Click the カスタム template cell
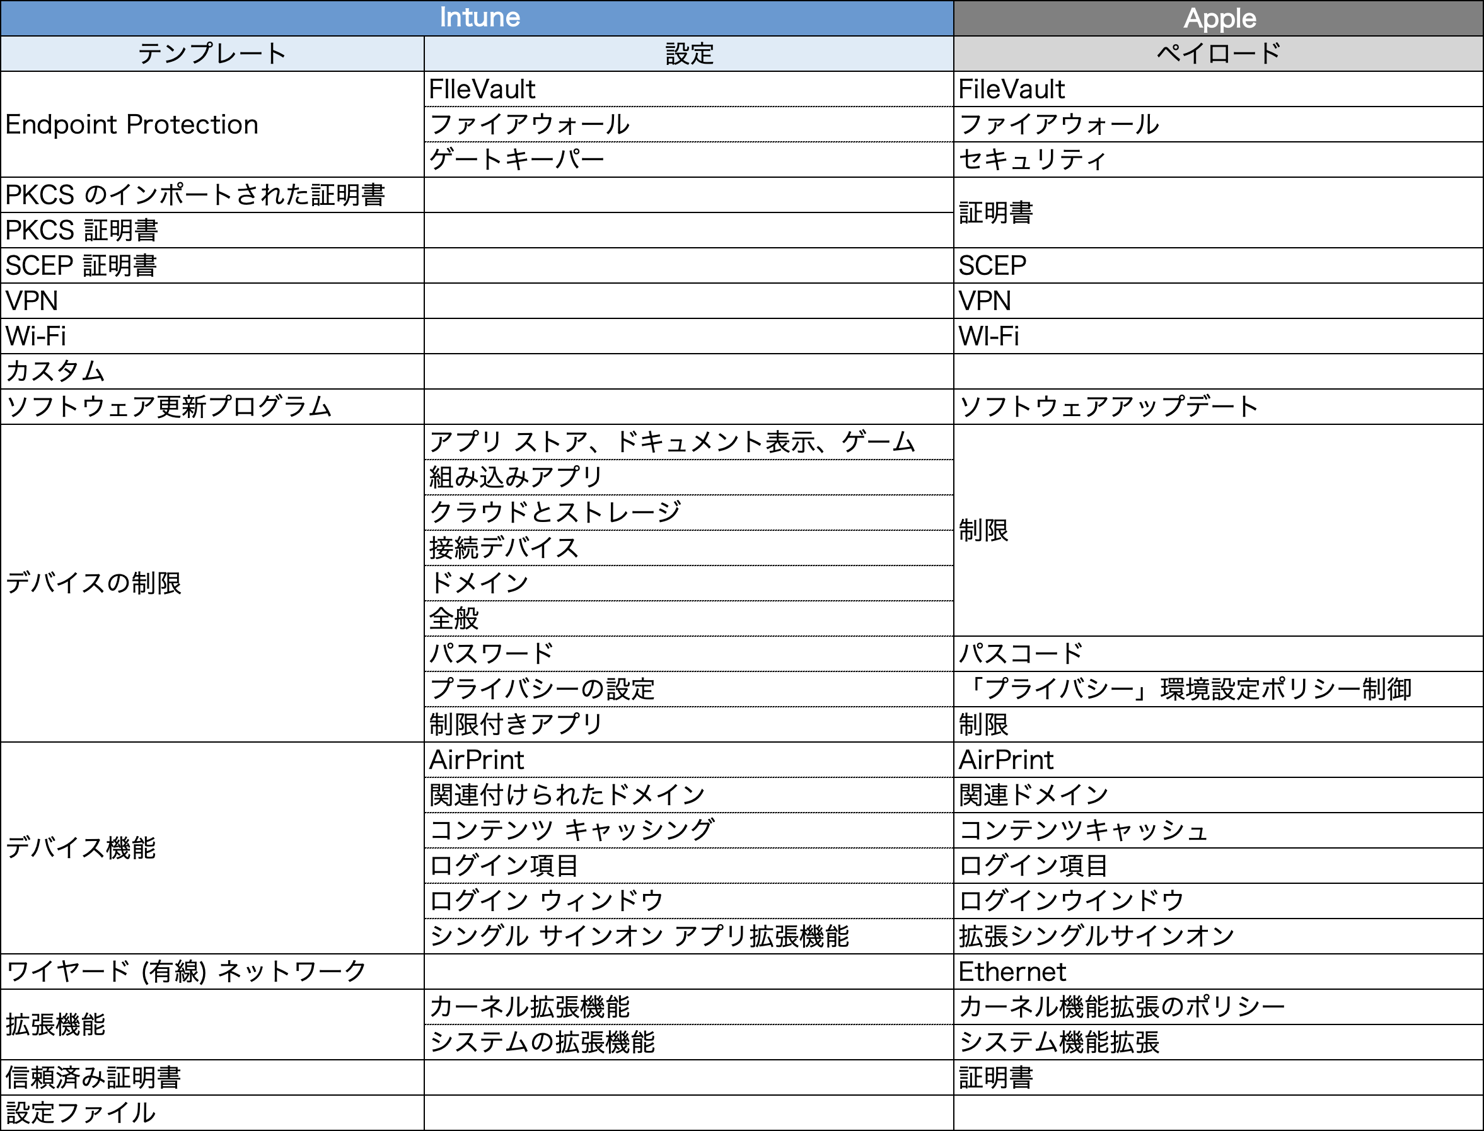 tap(55, 371)
